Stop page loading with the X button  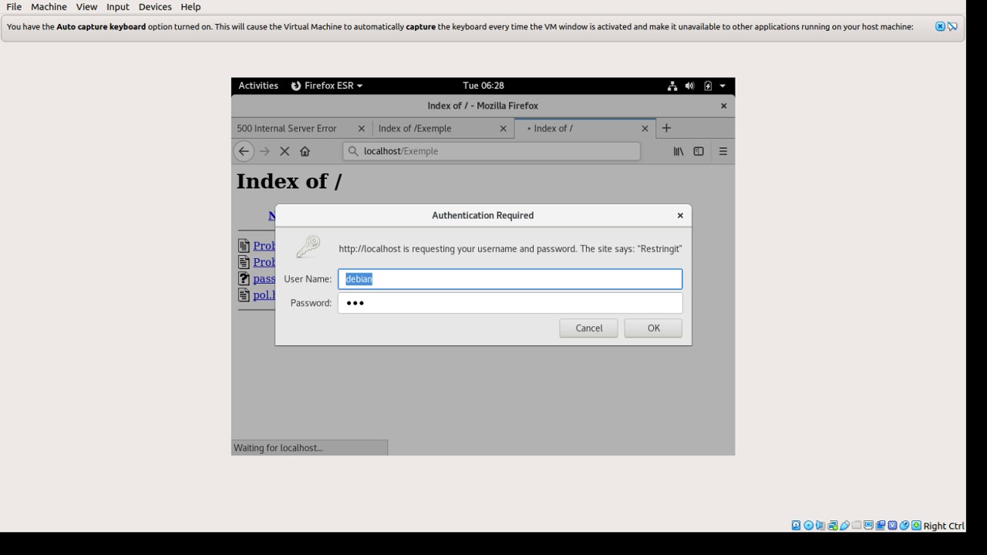pyautogui.click(x=285, y=151)
